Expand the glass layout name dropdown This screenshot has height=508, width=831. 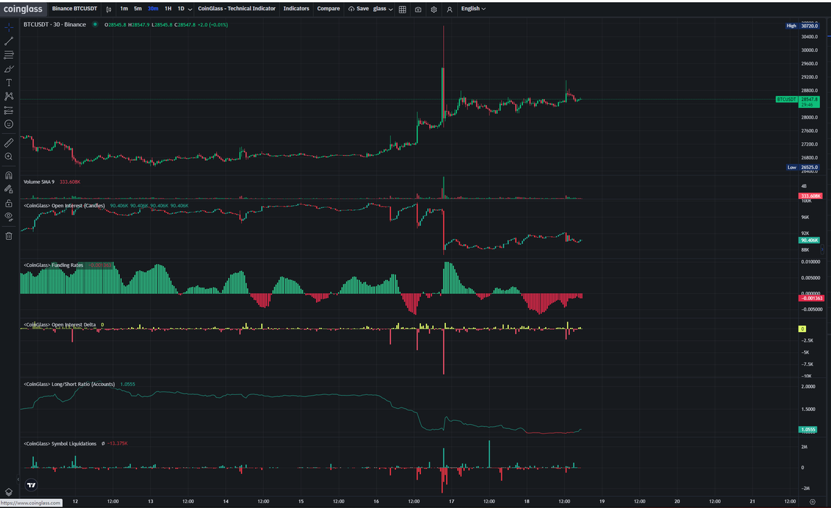[383, 9]
